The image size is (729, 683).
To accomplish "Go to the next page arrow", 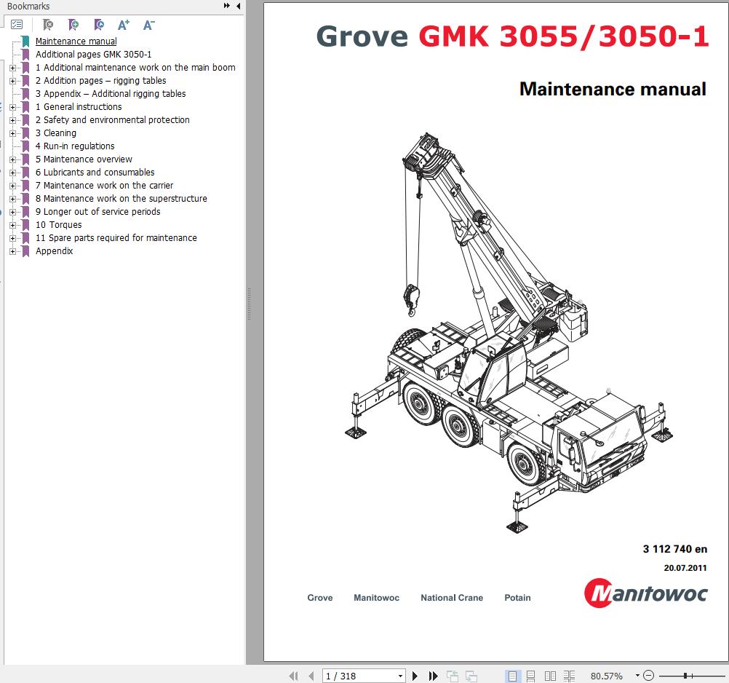I will coord(415,676).
